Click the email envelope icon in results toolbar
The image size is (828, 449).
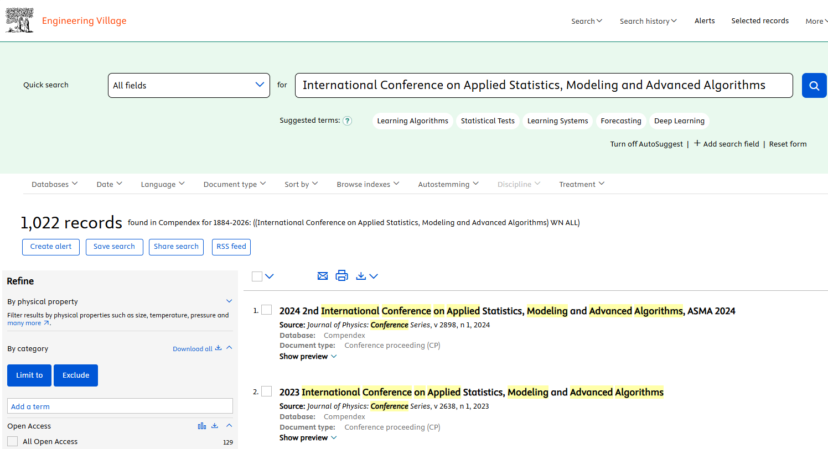(323, 276)
